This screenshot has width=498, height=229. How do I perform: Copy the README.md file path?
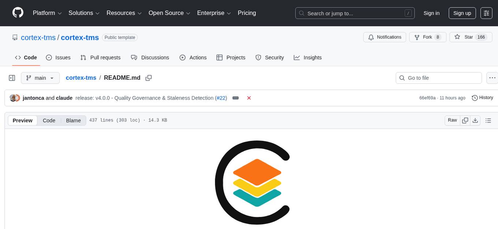148,78
